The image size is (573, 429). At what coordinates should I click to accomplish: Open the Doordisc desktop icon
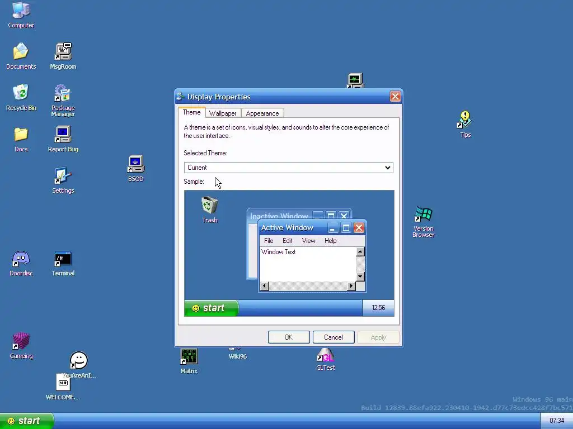[x=21, y=263]
